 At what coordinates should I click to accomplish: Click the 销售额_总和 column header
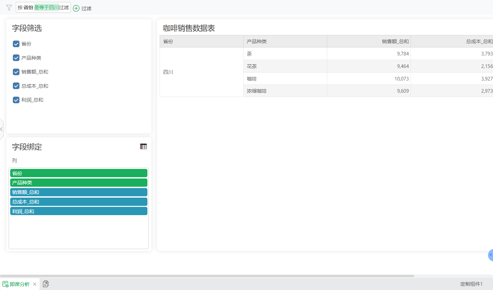click(x=369, y=41)
